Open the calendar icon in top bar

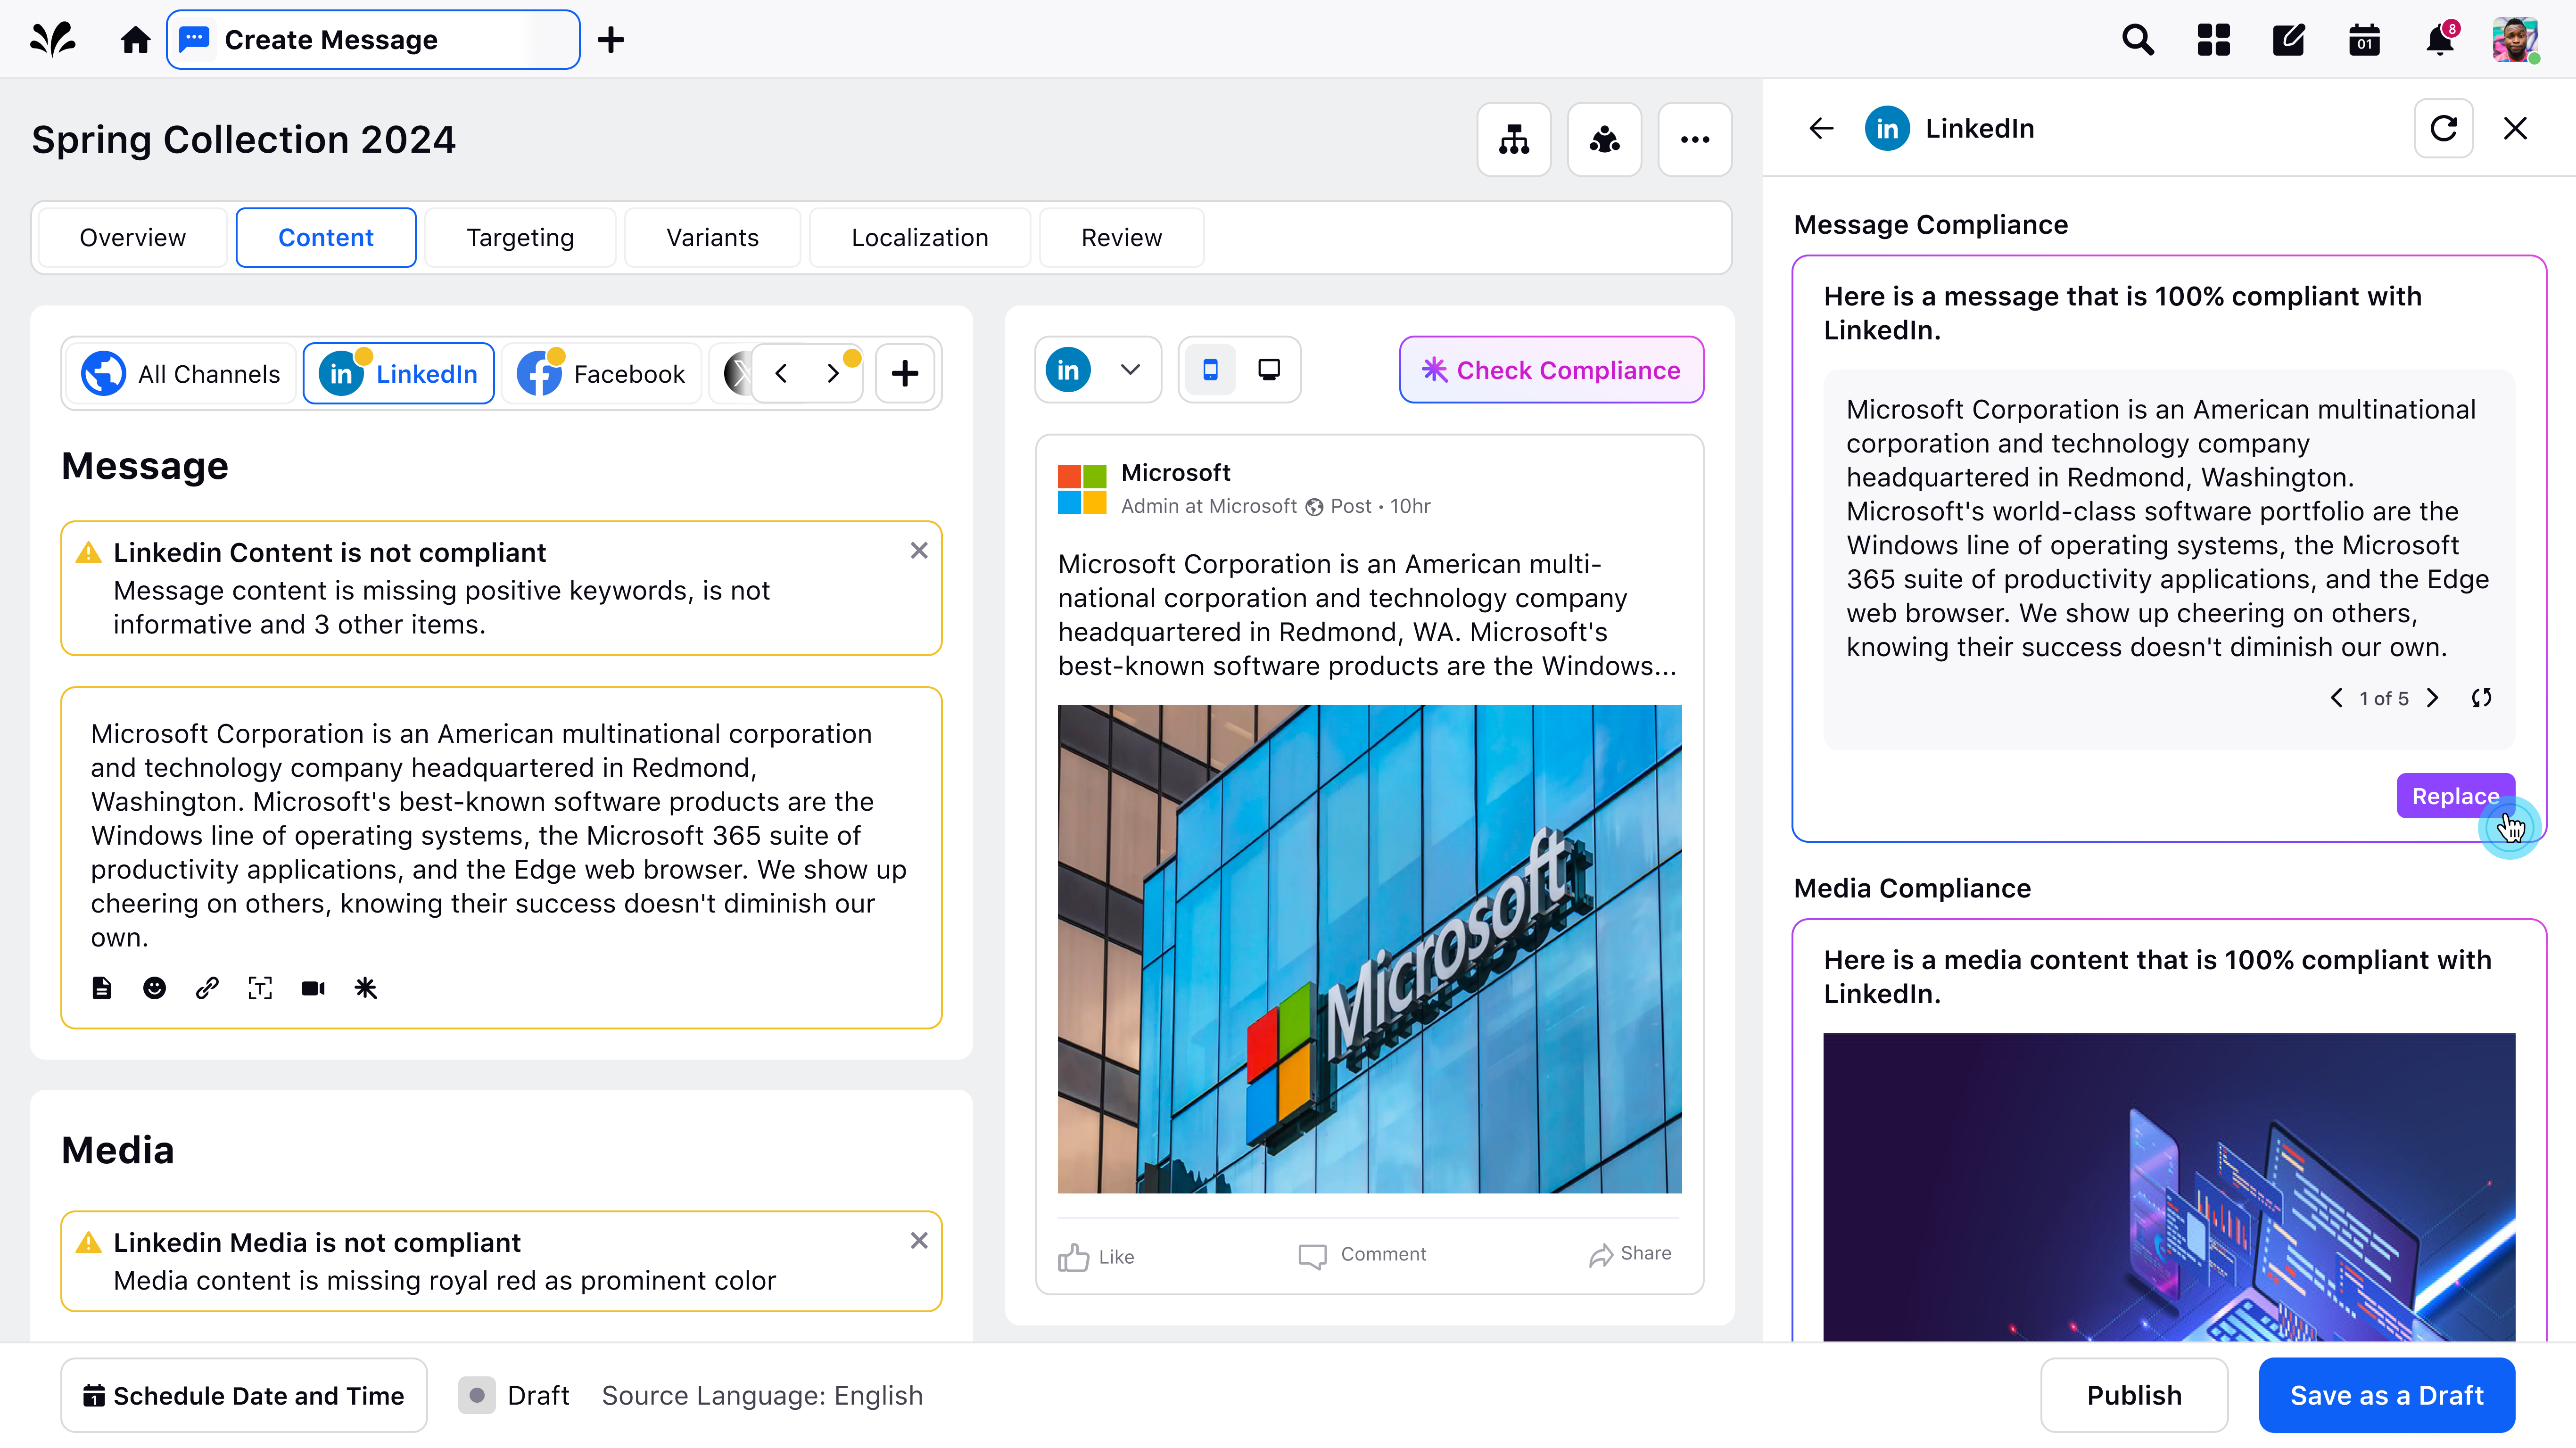[x=2364, y=40]
